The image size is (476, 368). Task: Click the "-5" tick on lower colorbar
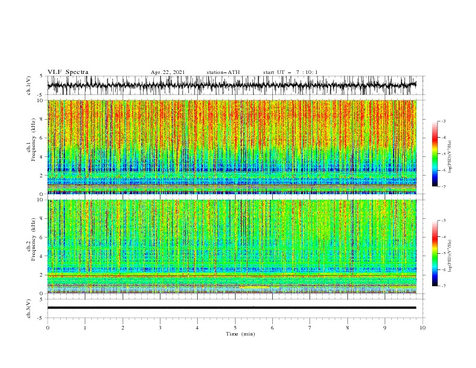443,253
